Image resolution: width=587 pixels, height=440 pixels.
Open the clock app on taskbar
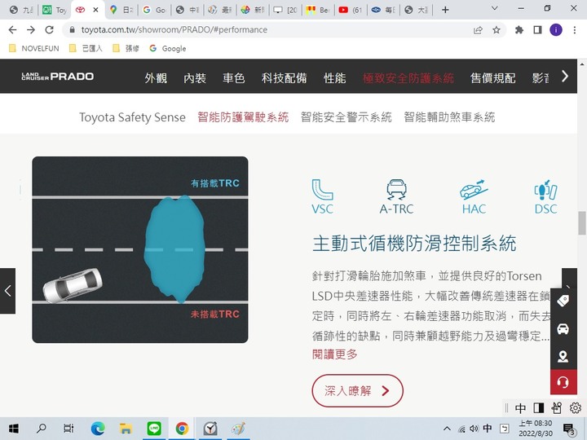(210, 429)
